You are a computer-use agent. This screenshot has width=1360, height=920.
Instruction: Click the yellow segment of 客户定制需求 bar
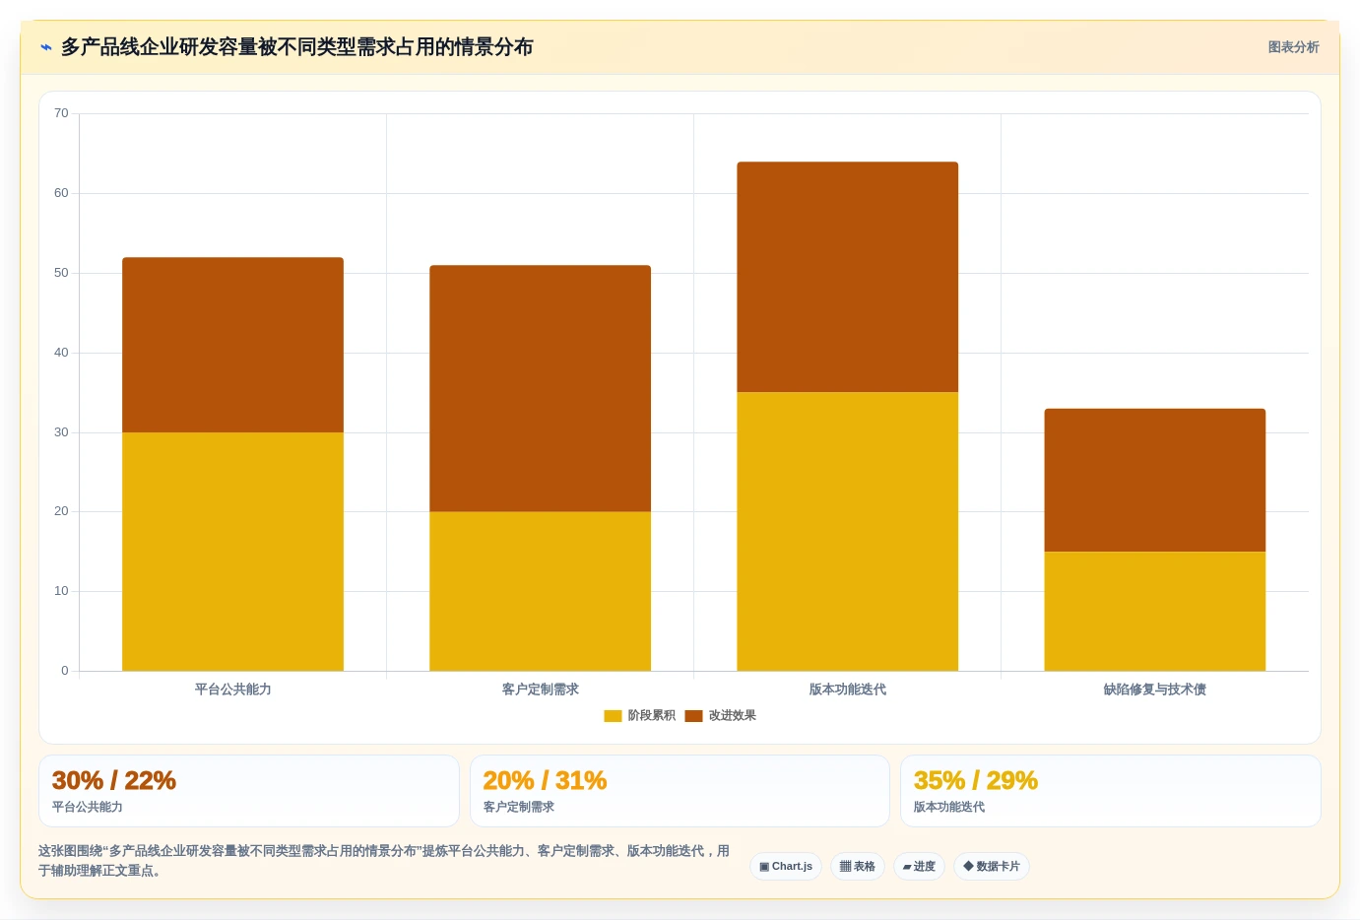click(x=540, y=591)
